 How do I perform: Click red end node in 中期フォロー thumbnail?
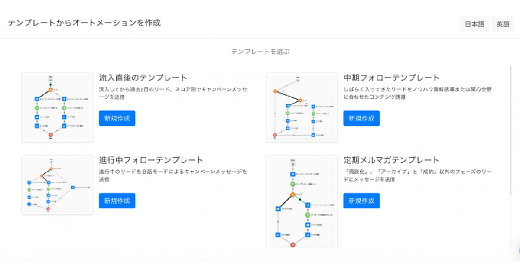point(275,136)
